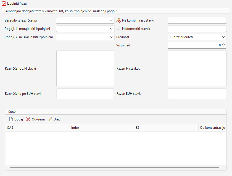Sort by the Od koncentracije column header
The height and width of the screenshot is (176, 232).
point(212,128)
